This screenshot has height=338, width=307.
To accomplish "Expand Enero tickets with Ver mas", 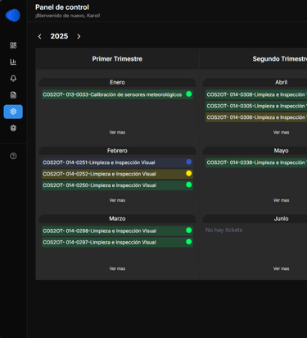I will (117, 132).
